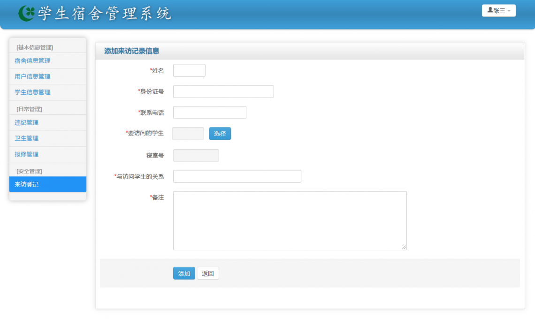Click the [日常管理] section header
The height and width of the screenshot is (323, 535).
[x=30, y=109]
